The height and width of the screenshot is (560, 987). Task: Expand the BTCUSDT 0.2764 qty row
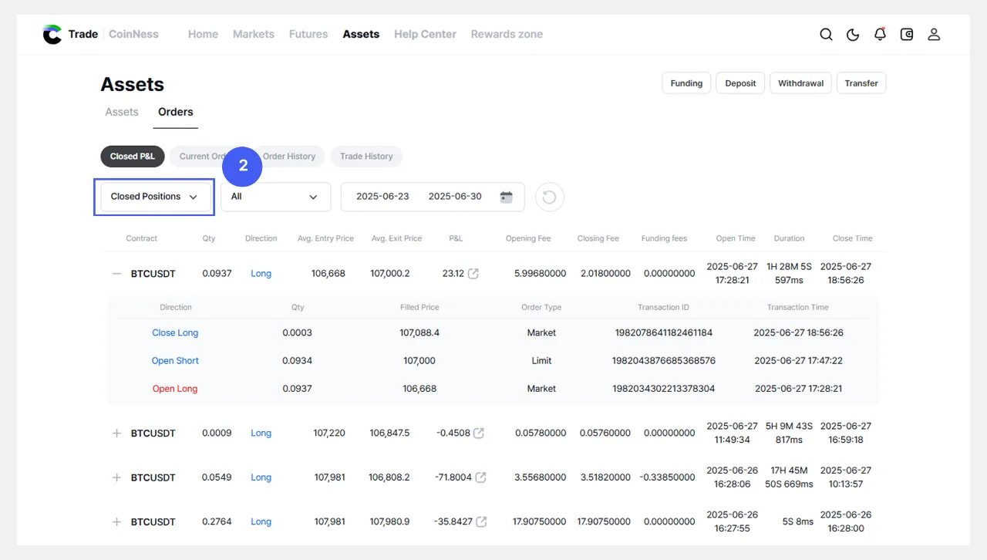click(x=116, y=522)
